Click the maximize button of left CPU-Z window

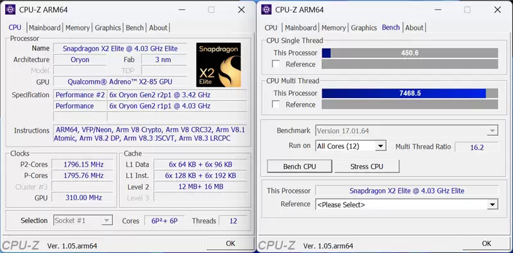coord(212,10)
